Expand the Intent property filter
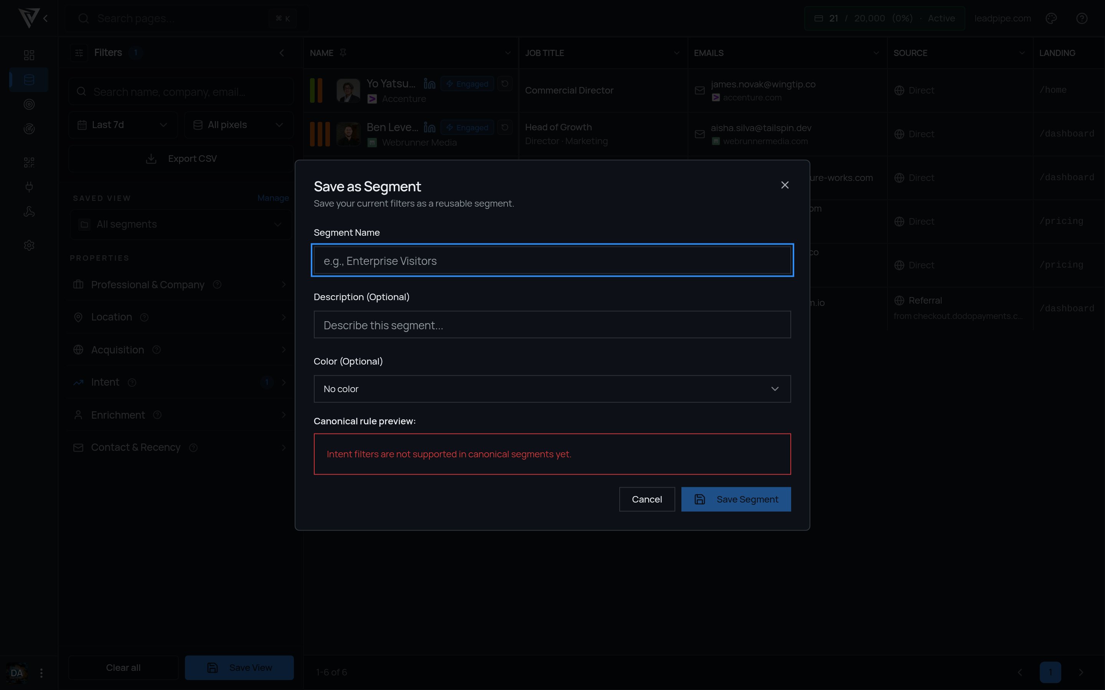 point(180,383)
